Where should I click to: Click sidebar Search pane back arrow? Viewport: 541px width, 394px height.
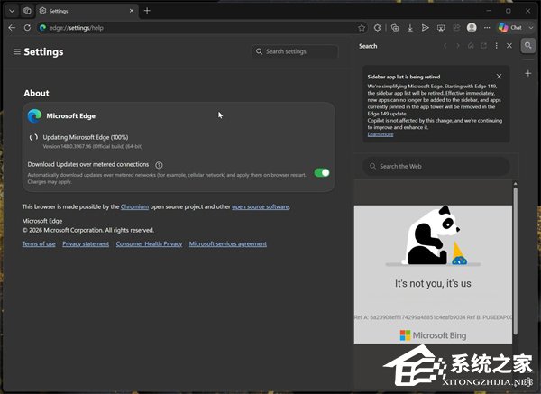pyautogui.click(x=445, y=46)
